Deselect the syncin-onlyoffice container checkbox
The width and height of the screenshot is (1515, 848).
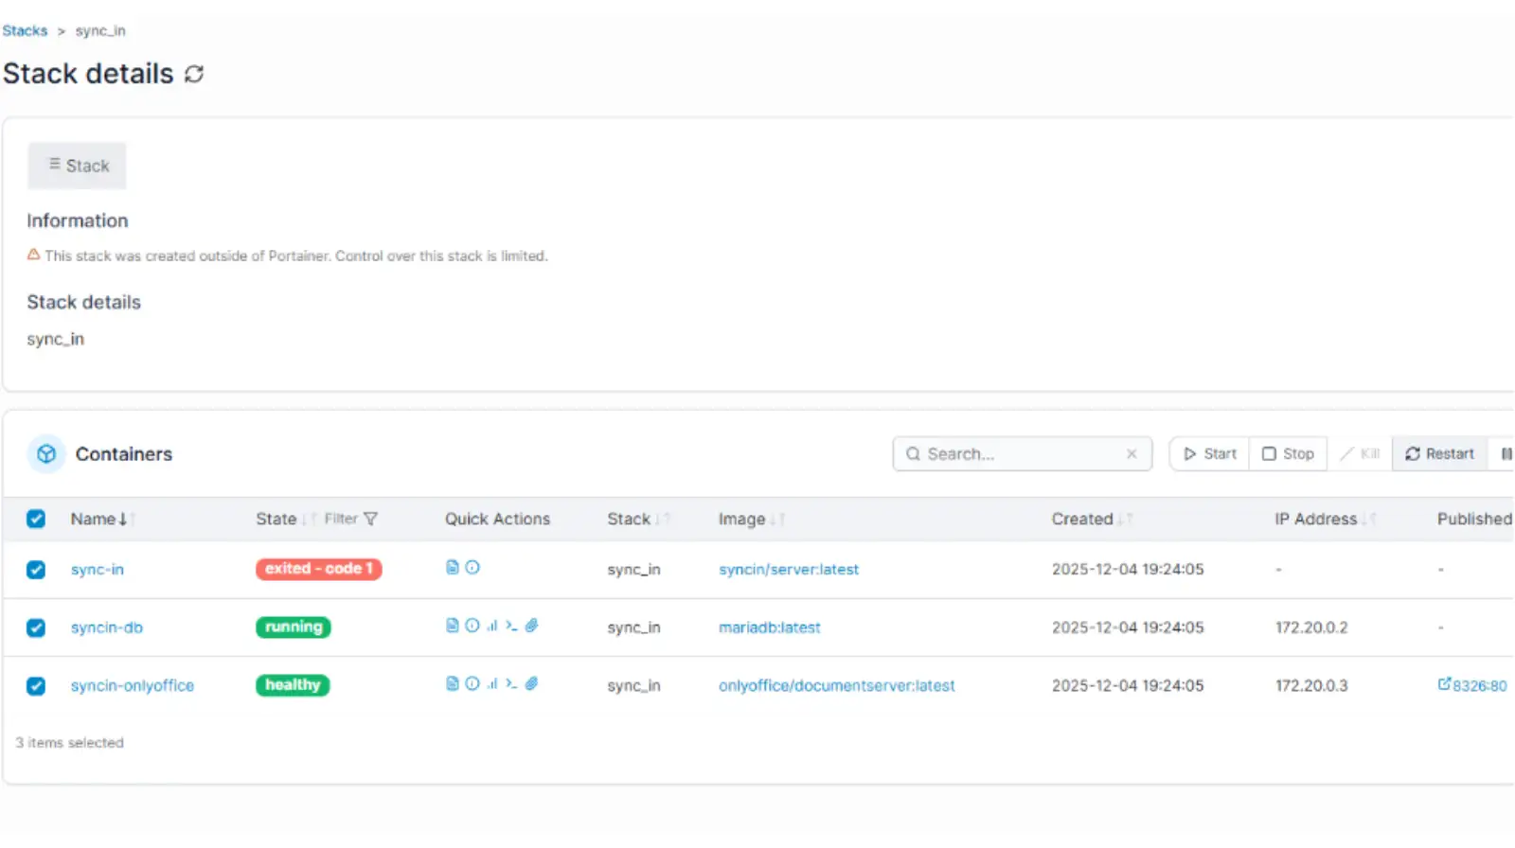click(36, 686)
